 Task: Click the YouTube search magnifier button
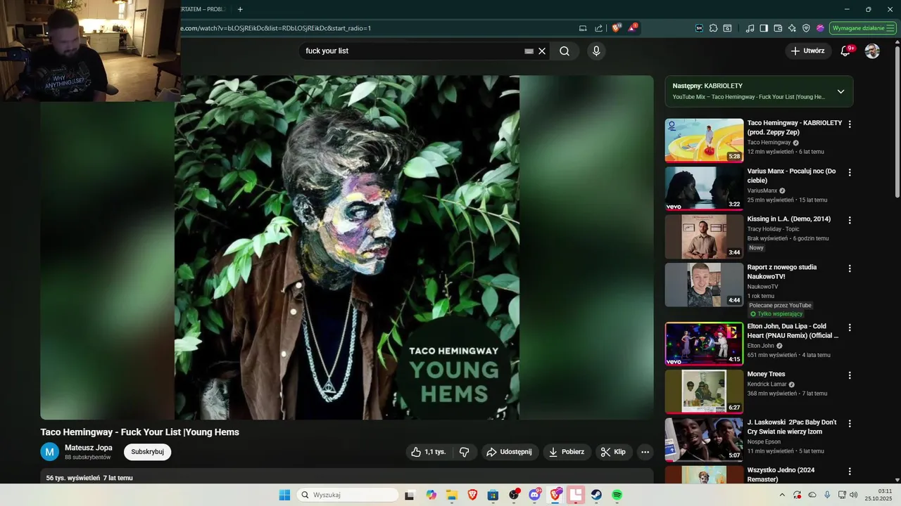point(565,51)
